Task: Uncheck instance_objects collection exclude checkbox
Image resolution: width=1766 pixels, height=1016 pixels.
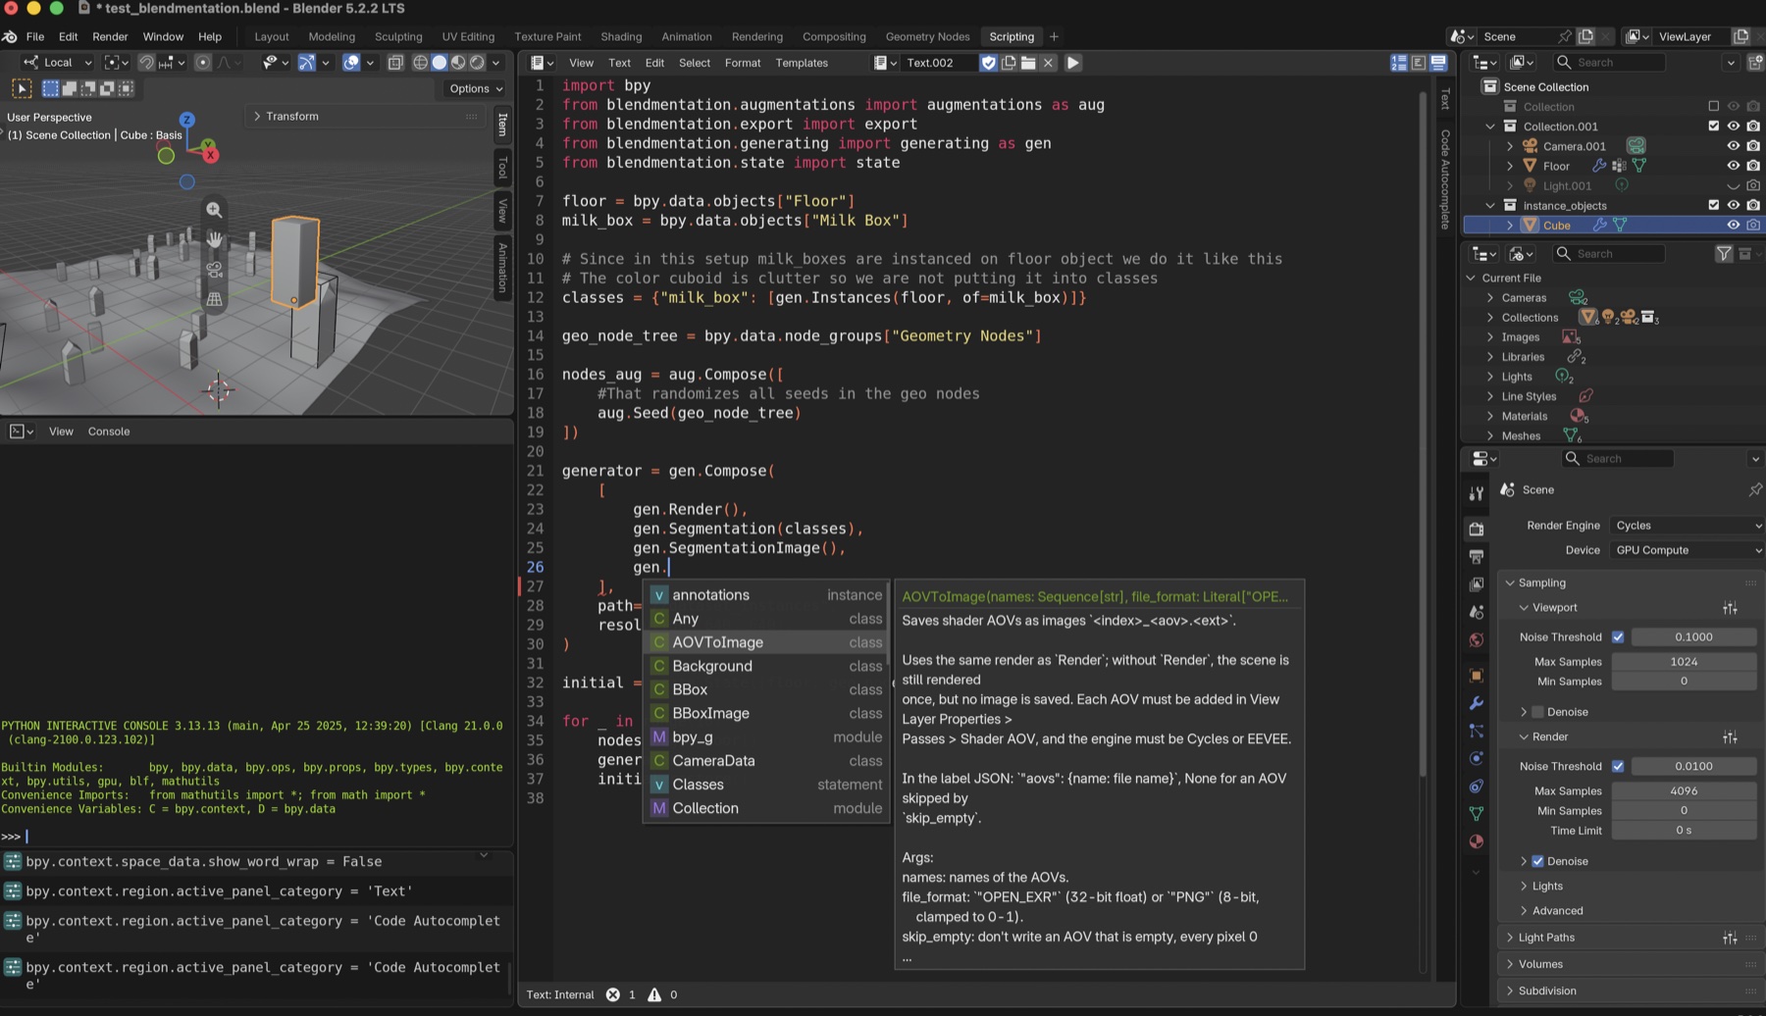Action: (1714, 205)
